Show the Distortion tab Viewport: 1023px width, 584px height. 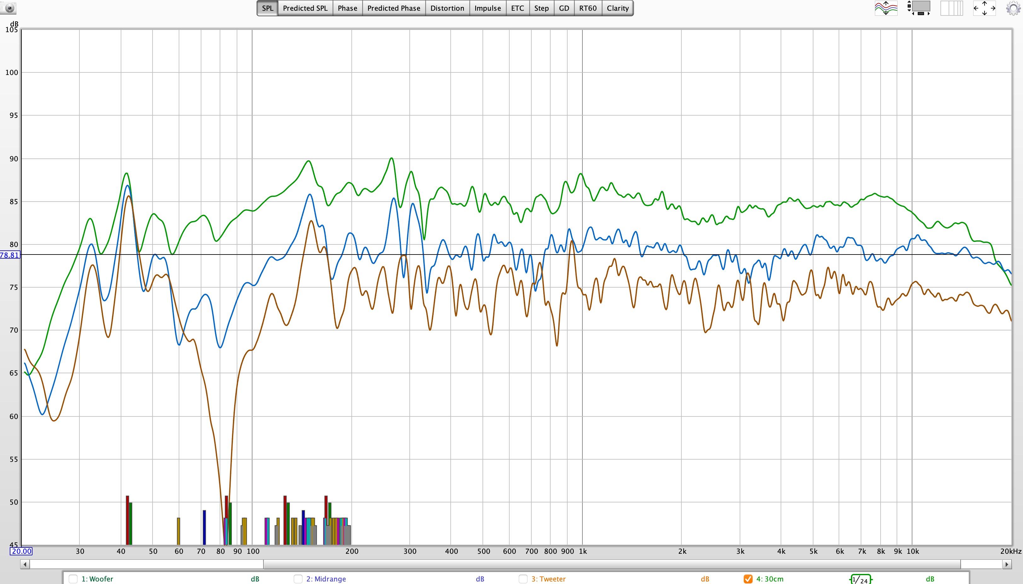tap(447, 8)
